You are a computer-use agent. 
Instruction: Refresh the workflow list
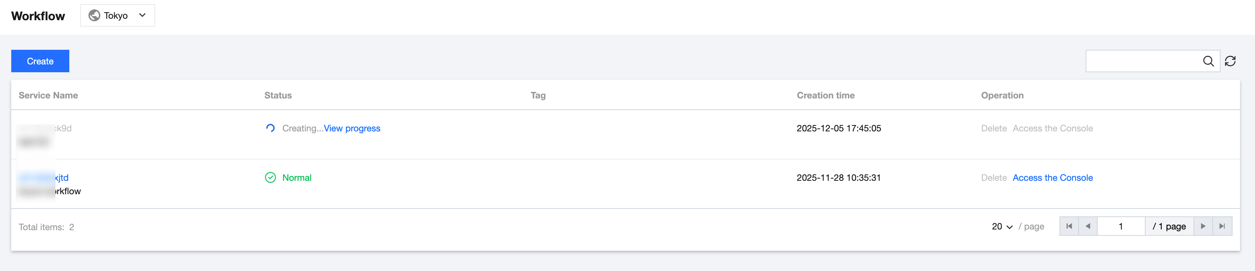pyautogui.click(x=1230, y=61)
